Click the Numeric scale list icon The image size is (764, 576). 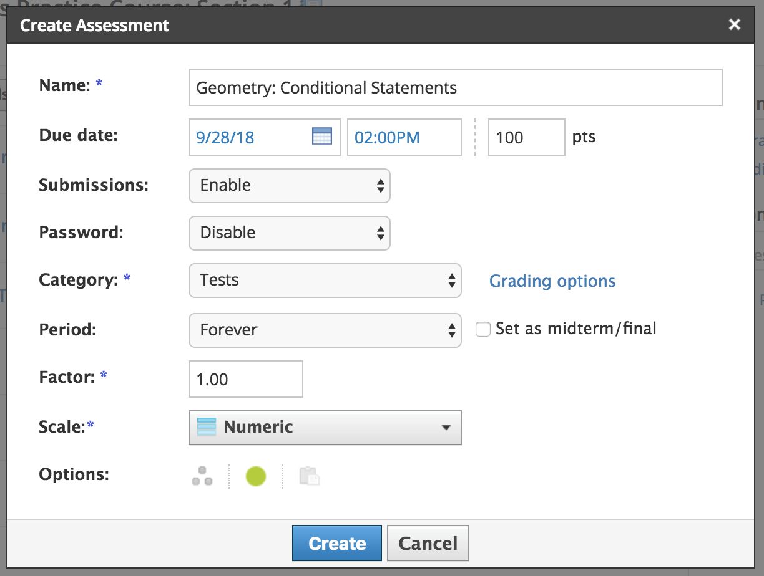(206, 427)
